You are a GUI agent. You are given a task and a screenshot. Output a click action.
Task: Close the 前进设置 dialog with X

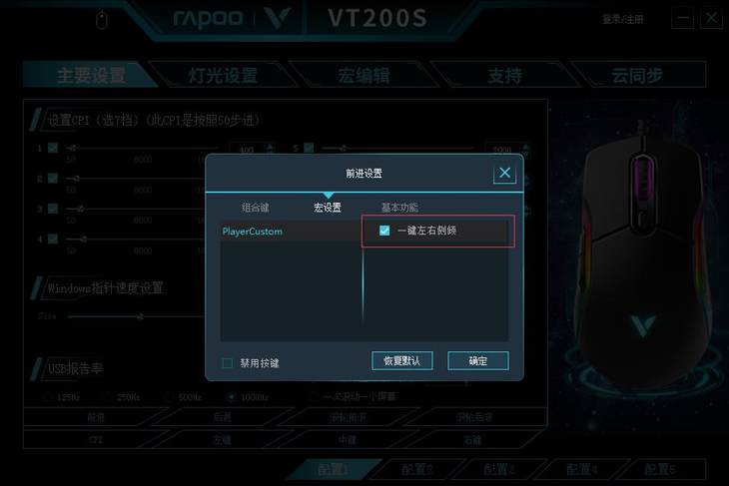pyautogui.click(x=504, y=174)
